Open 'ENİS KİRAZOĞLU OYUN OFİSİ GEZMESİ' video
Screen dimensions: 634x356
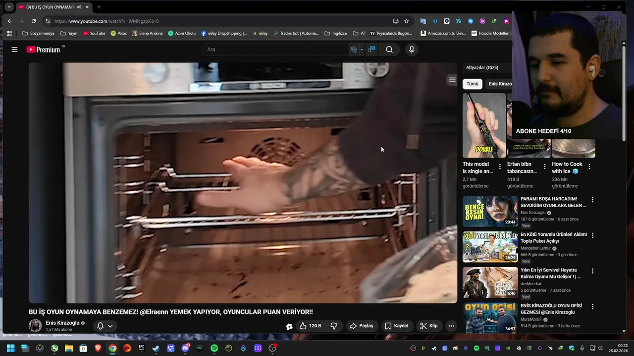490,318
